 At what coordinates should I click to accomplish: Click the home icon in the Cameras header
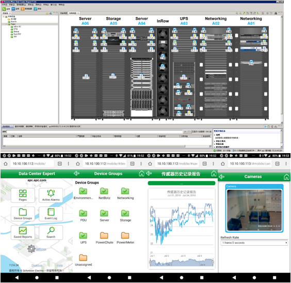(x=286, y=176)
